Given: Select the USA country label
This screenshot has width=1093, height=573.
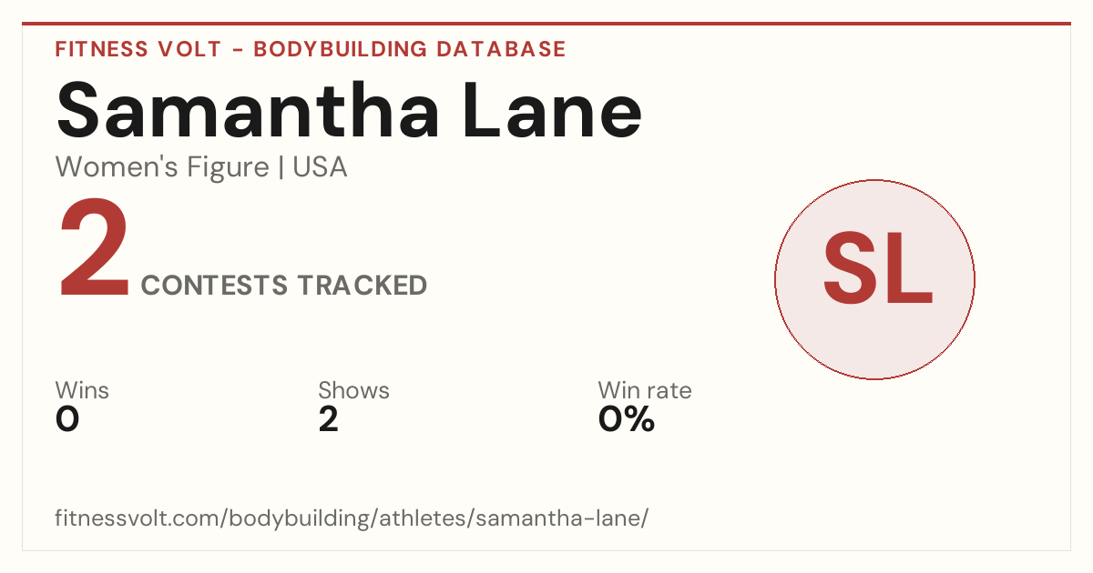Looking at the screenshot, I should click(x=320, y=167).
